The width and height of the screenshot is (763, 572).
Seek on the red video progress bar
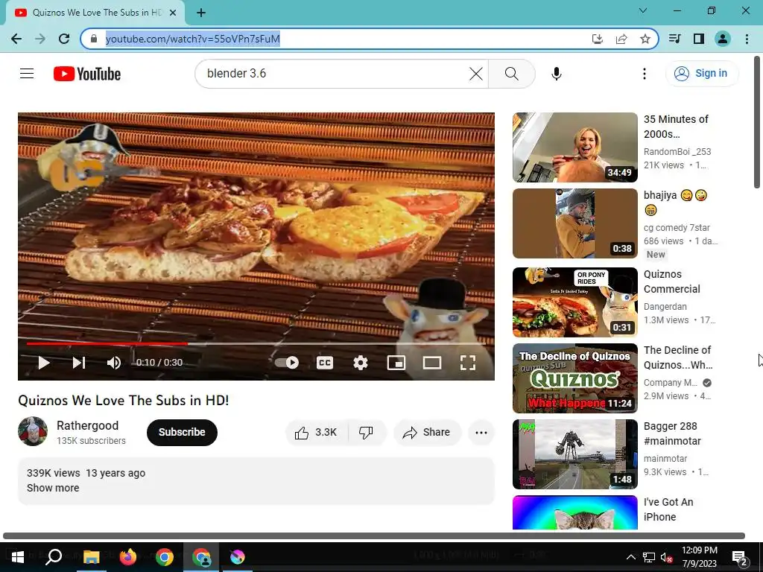(x=256, y=343)
